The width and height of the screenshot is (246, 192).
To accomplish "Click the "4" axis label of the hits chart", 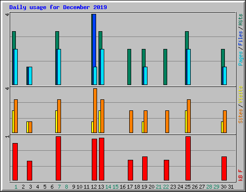I will tap(7, 15).
